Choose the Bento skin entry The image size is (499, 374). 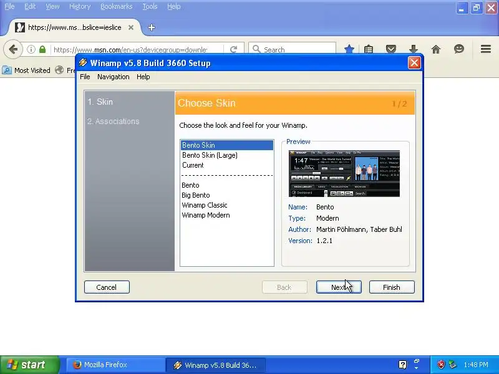pyautogui.click(x=227, y=185)
